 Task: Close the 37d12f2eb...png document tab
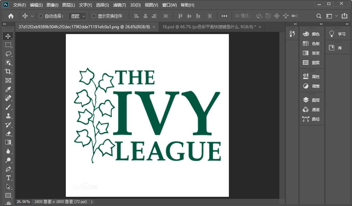(154, 27)
